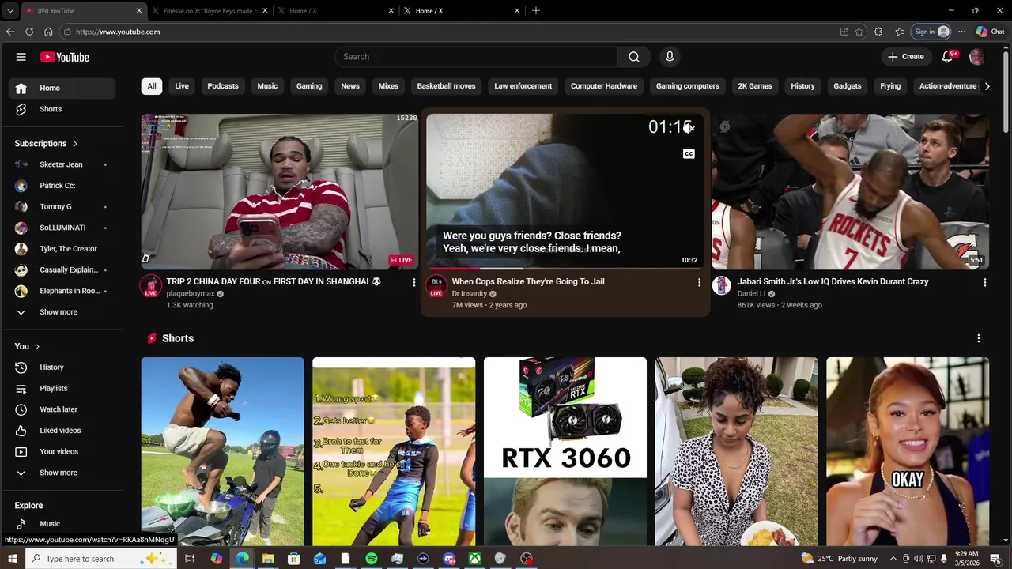
Task: Select the Live filter chip
Action: (x=182, y=86)
